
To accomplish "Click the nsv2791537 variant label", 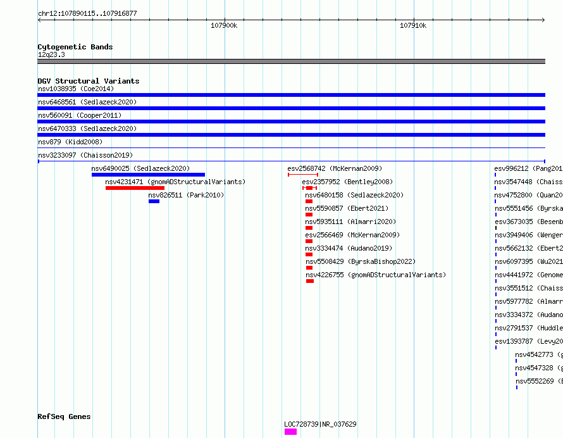I will click(x=529, y=328).
